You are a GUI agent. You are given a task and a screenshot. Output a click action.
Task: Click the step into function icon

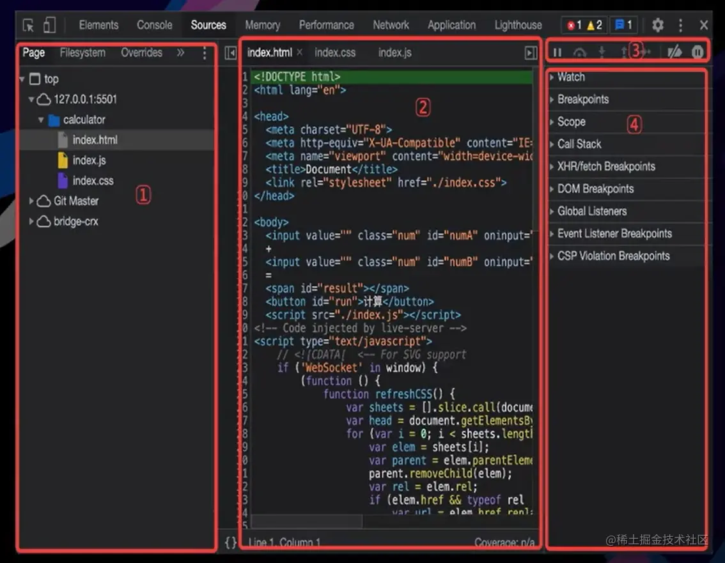pos(602,52)
